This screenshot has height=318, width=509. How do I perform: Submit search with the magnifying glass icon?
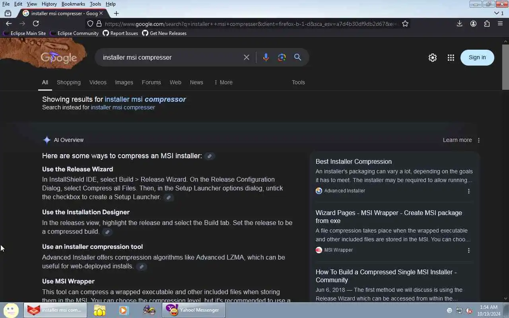[x=297, y=57]
